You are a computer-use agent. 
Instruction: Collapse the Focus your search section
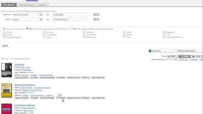(4, 29)
